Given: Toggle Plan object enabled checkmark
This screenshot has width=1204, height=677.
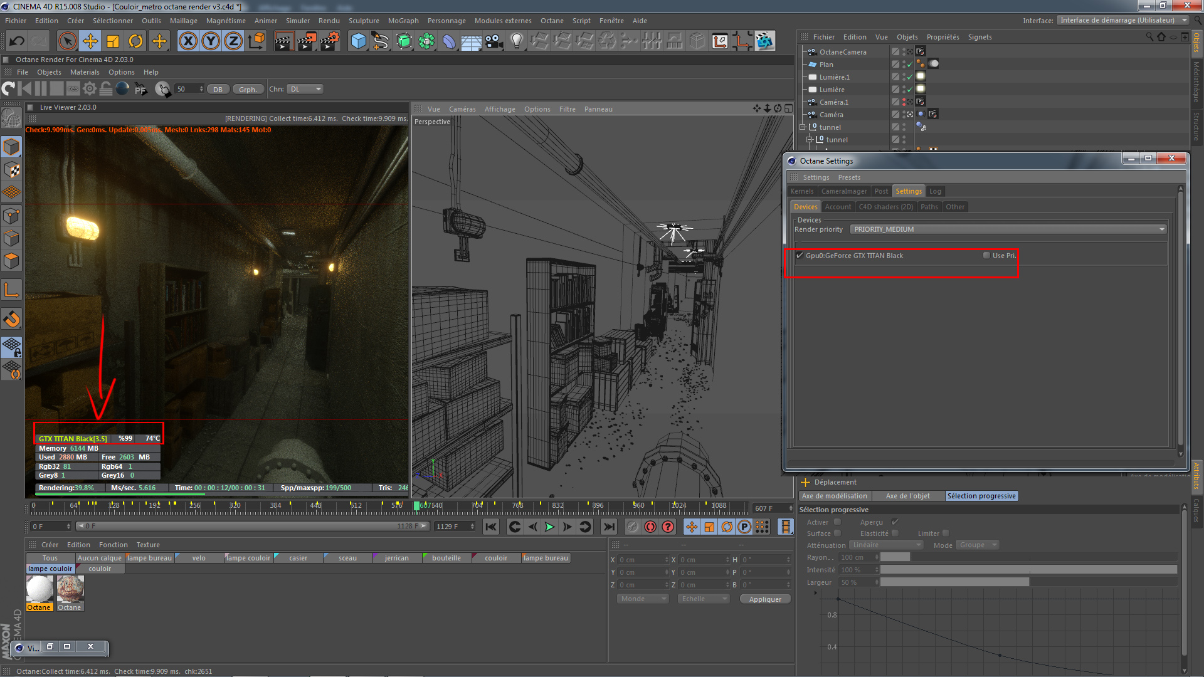Looking at the screenshot, I should (909, 65).
